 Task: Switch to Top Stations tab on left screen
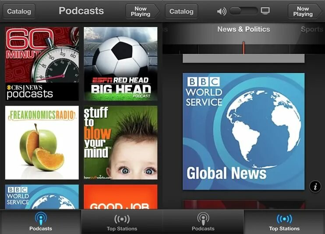(122, 222)
